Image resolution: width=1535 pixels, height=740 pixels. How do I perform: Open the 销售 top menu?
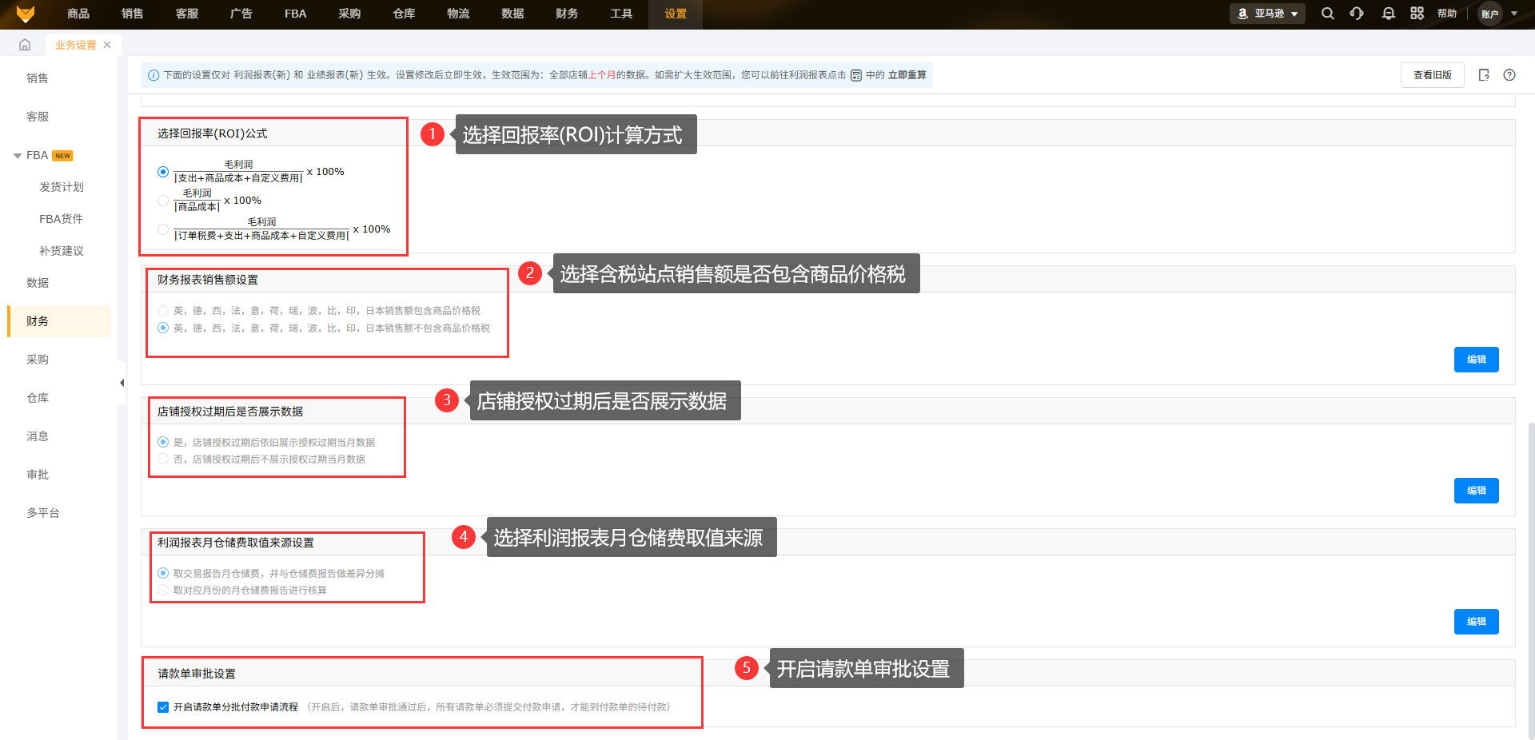point(133,14)
